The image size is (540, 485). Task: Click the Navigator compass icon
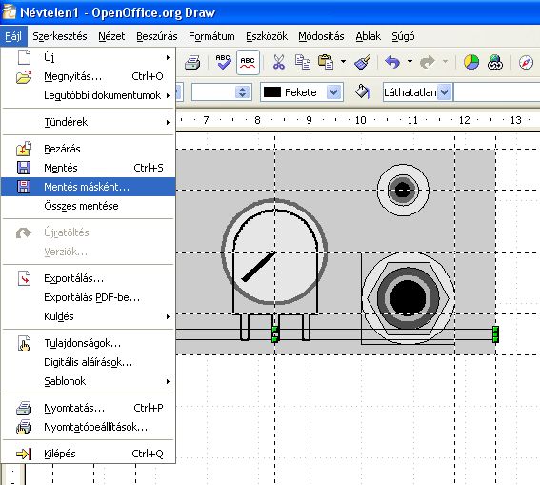point(526,63)
